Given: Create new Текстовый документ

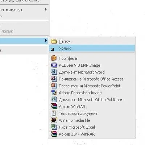Looking at the screenshot, I should 92,113.
